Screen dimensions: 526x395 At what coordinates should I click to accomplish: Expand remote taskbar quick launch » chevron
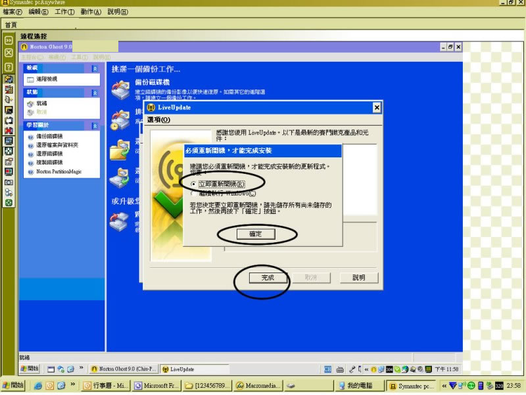click(x=81, y=368)
